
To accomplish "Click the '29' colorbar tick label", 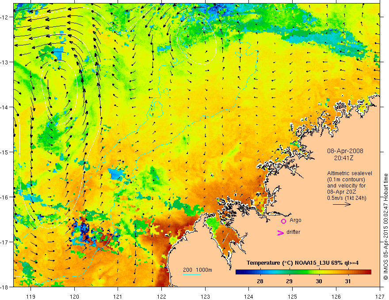I will point(289,281).
